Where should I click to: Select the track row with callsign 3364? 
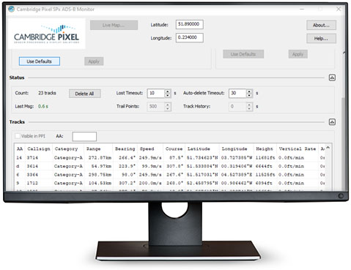click(170, 175)
